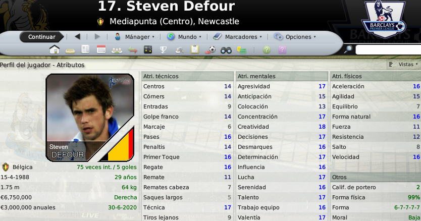The width and height of the screenshot is (421, 221).
Task: Open the trophy competitions icon
Action: [x=163, y=49]
